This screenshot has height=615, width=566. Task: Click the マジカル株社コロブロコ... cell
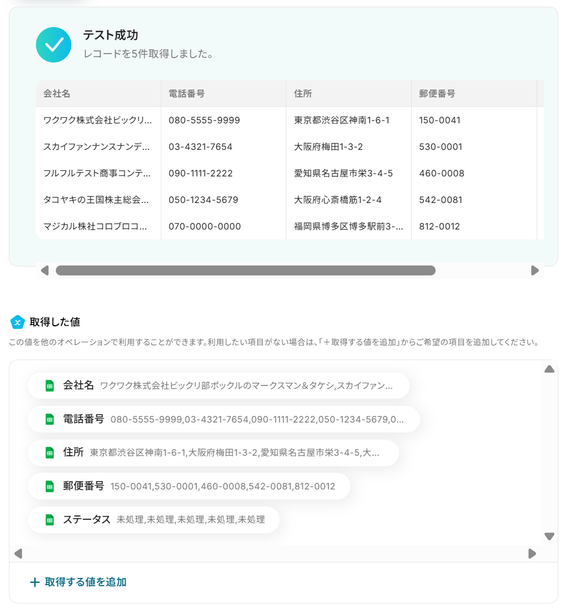98,226
